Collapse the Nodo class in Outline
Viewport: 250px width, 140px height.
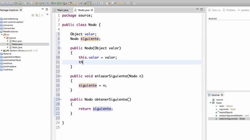click(211, 103)
